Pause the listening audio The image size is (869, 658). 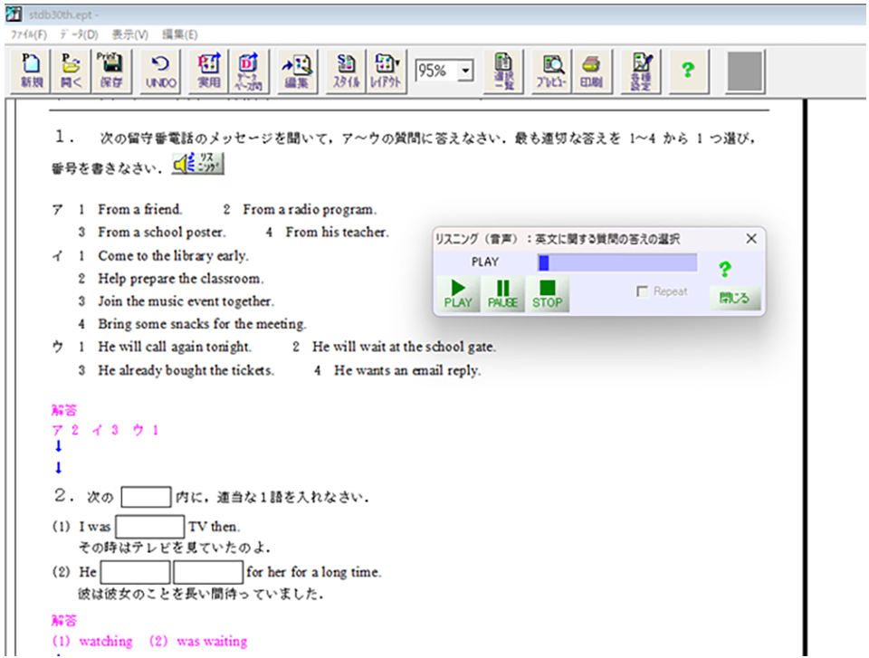tap(502, 294)
